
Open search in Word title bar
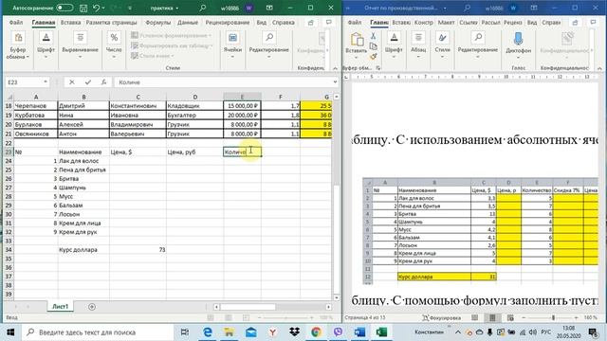(x=468, y=8)
